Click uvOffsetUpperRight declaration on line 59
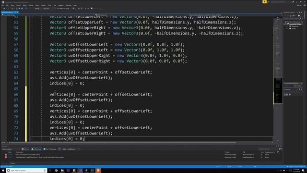Image resolution: width=307 pixels, height=173 pixels. point(118,56)
